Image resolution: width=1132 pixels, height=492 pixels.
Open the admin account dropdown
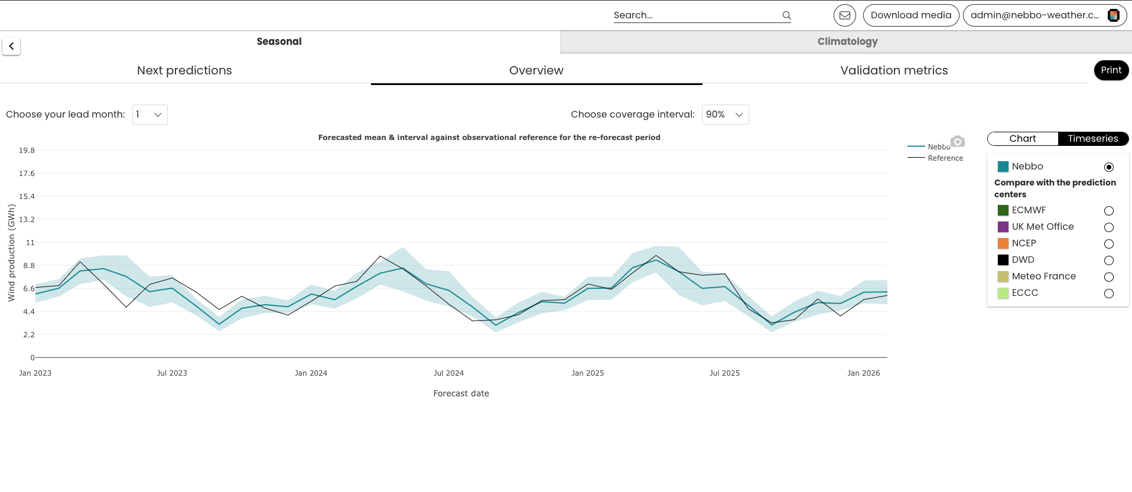click(1045, 15)
